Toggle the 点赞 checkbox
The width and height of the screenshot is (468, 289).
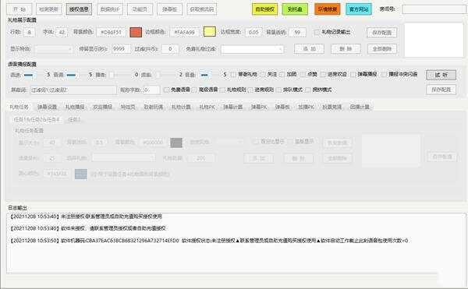tap(303, 75)
